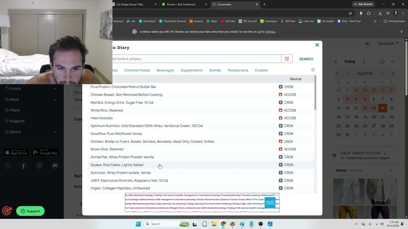Click the X (Twitter) social icon
The height and width of the screenshot is (229, 408).
(8, 165)
